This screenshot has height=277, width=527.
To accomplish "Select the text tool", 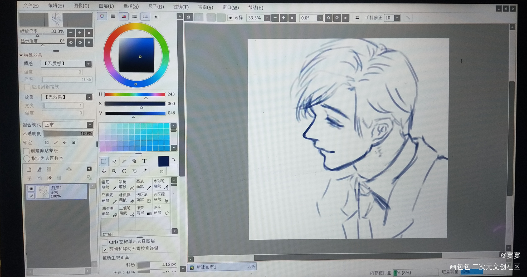I will coord(144,161).
